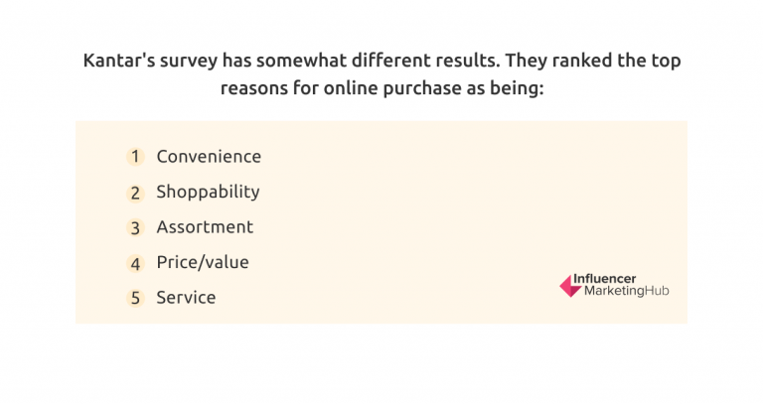Click the number 3 circle badge

pos(135,228)
